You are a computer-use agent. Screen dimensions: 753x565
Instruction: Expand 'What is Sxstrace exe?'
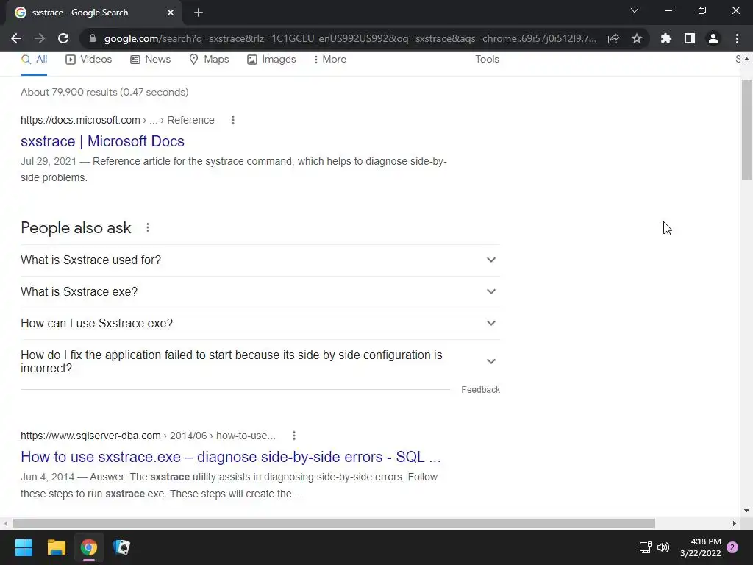pos(260,291)
